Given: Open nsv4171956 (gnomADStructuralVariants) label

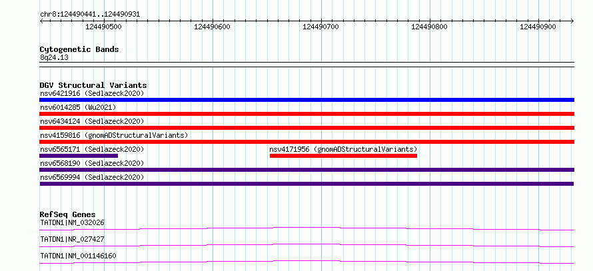Looking at the screenshot, I should point(343,149).
